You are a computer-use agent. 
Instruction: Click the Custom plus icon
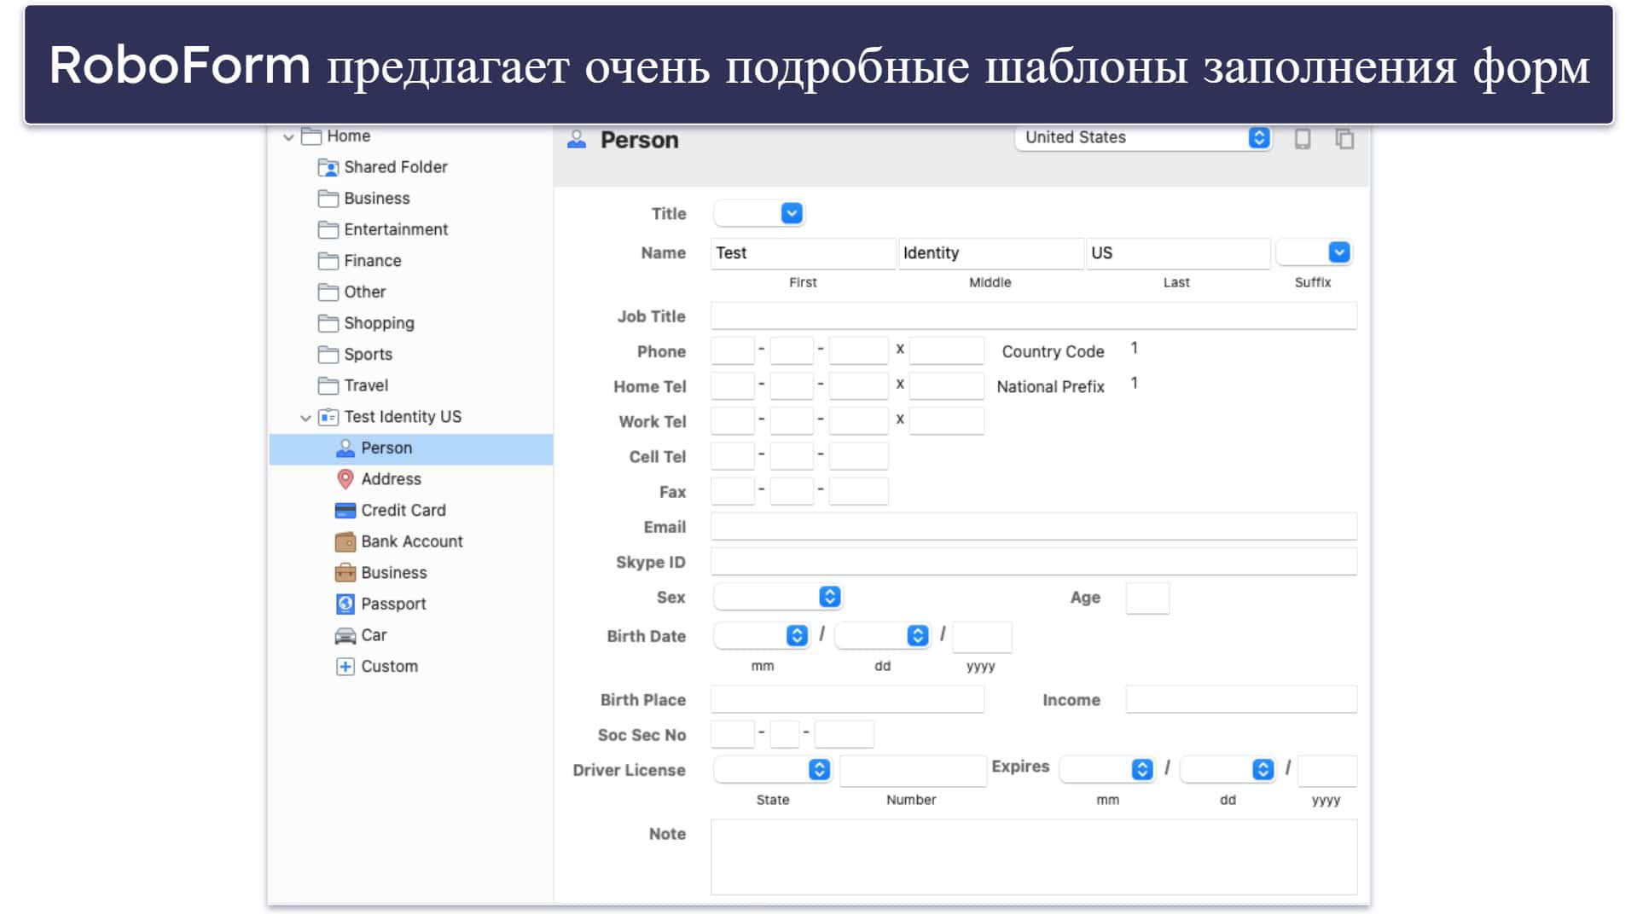(345, 667)
